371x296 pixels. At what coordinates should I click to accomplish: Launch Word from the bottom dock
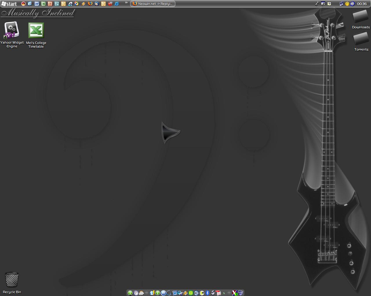[174, 293]
